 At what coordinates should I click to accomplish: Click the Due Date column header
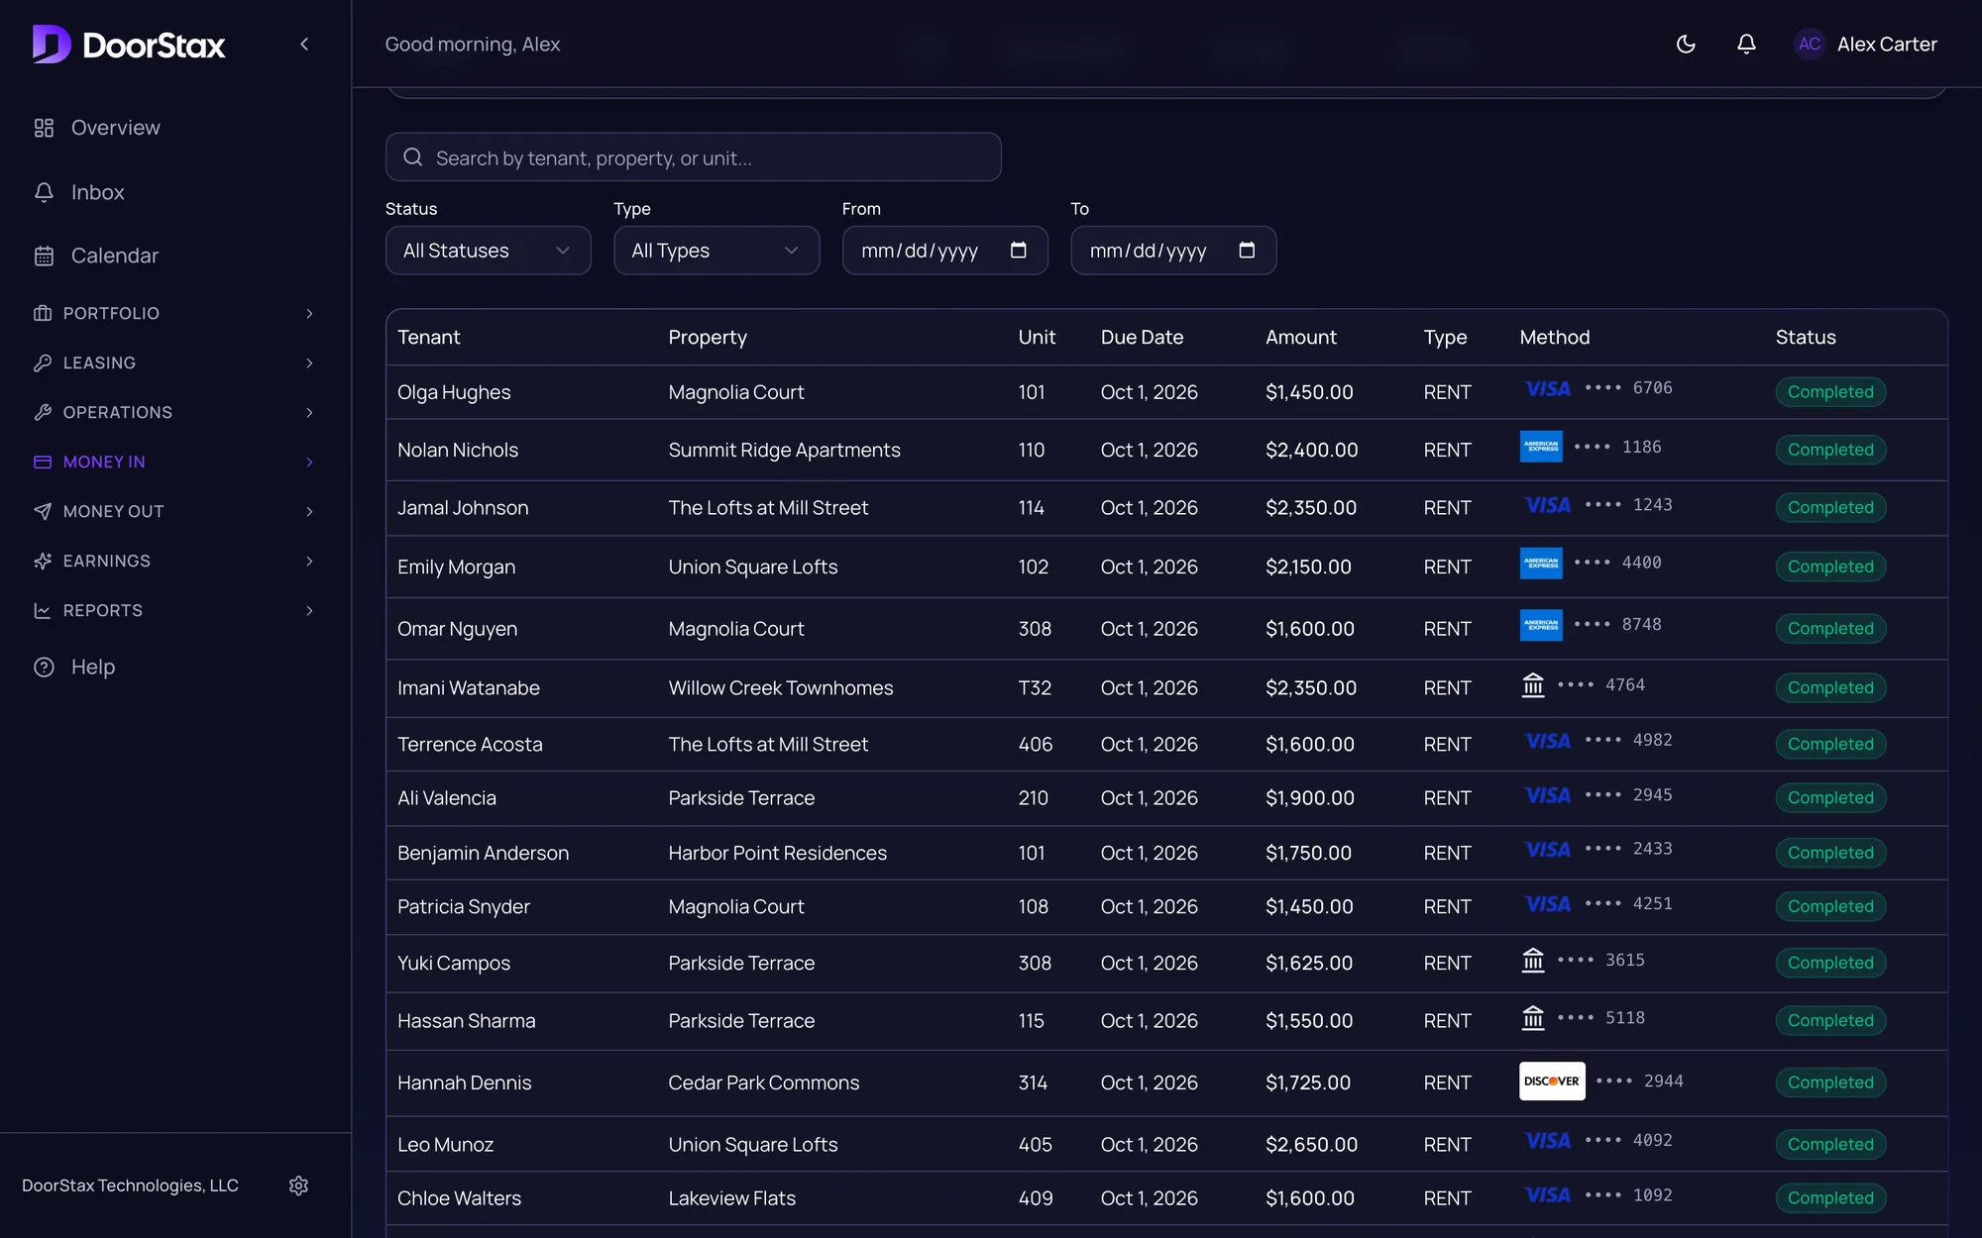click(1142, 337)
